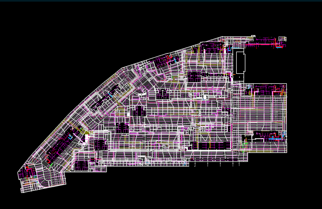322x209 pixels.
Task: Click the tall empty white-outlined rectangle on the right
Action: [240, 62]
